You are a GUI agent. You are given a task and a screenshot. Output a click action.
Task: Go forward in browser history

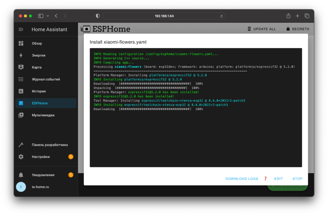coord(65,16)
